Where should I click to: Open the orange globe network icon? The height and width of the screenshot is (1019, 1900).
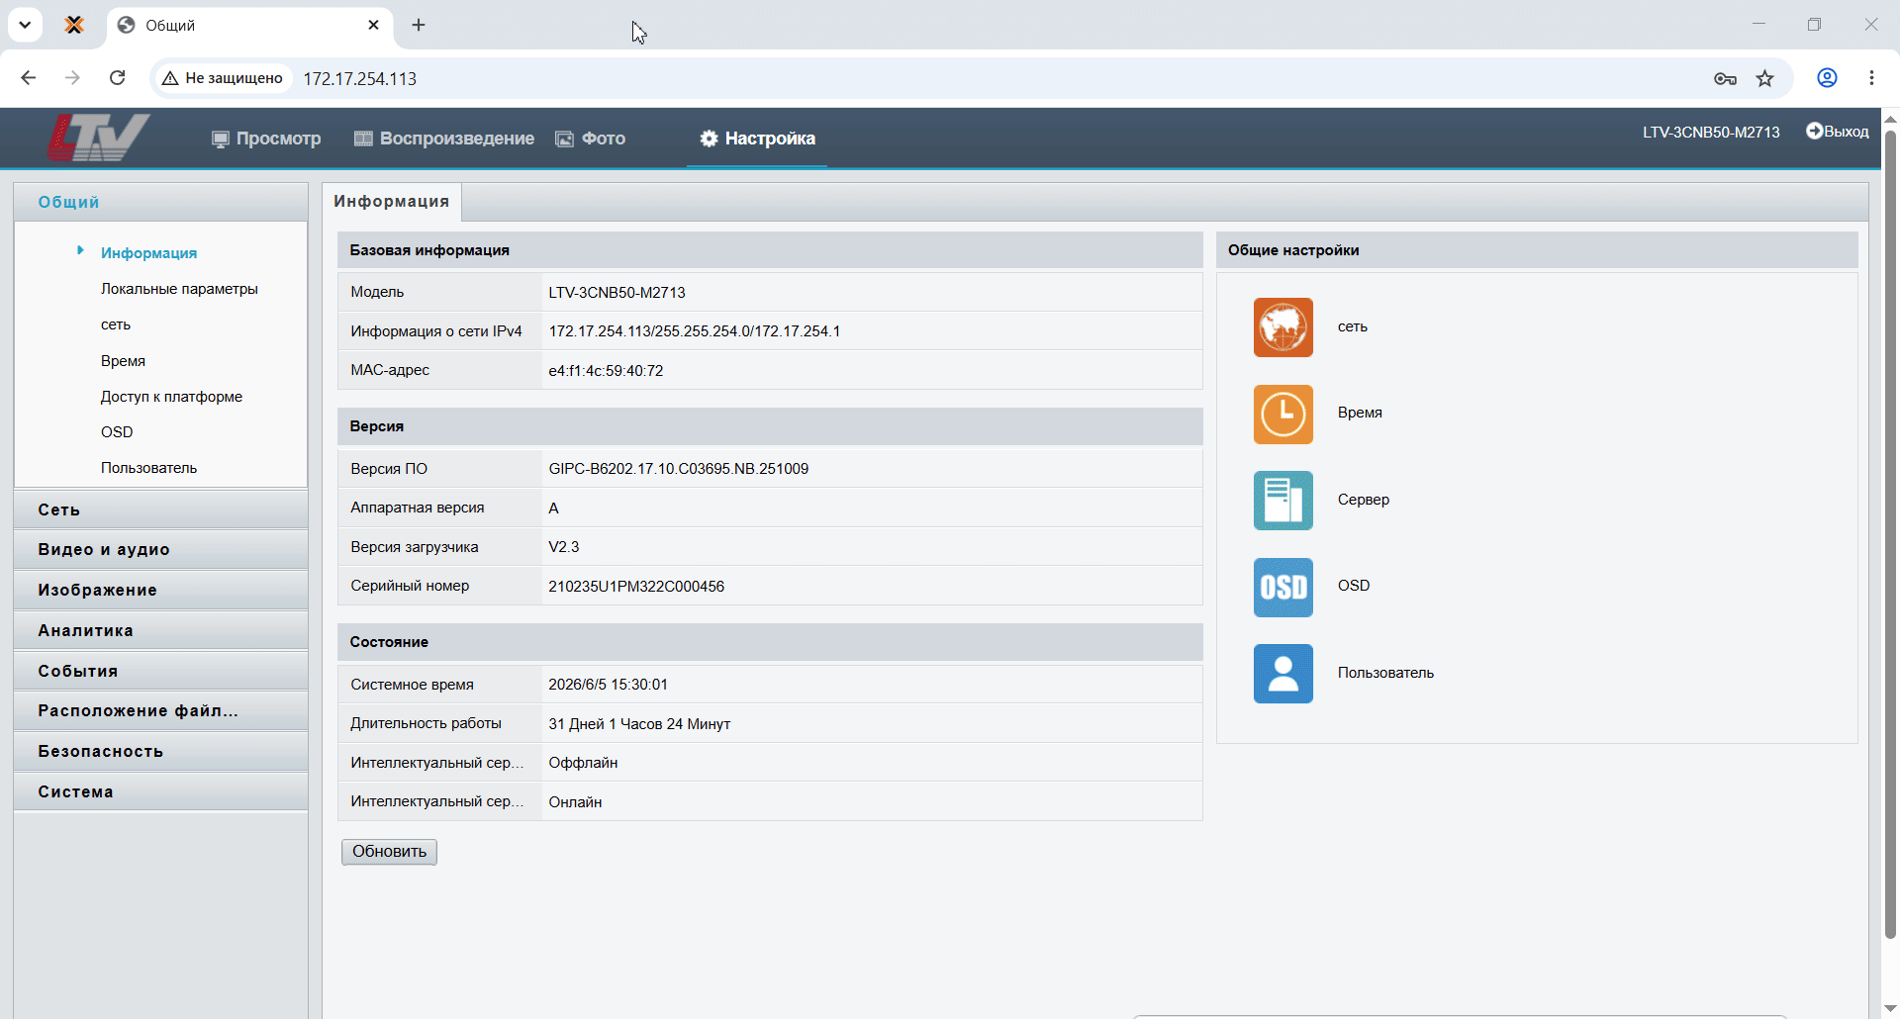[x=1282, y=327]
